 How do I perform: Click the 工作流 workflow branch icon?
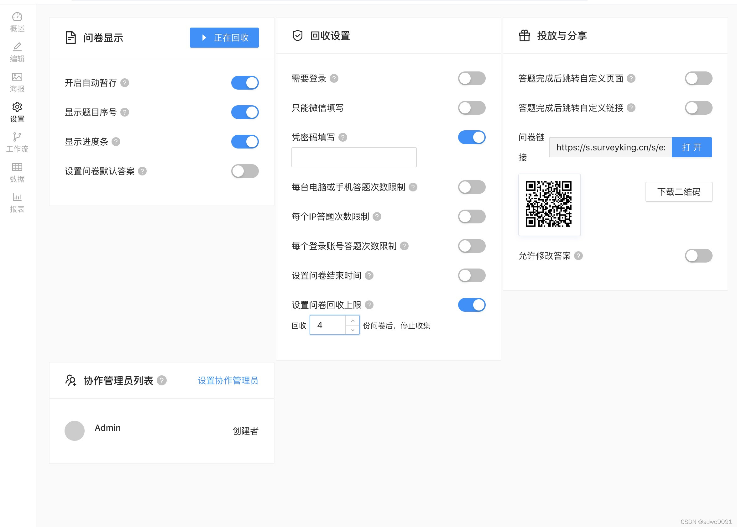click(17, 137)
